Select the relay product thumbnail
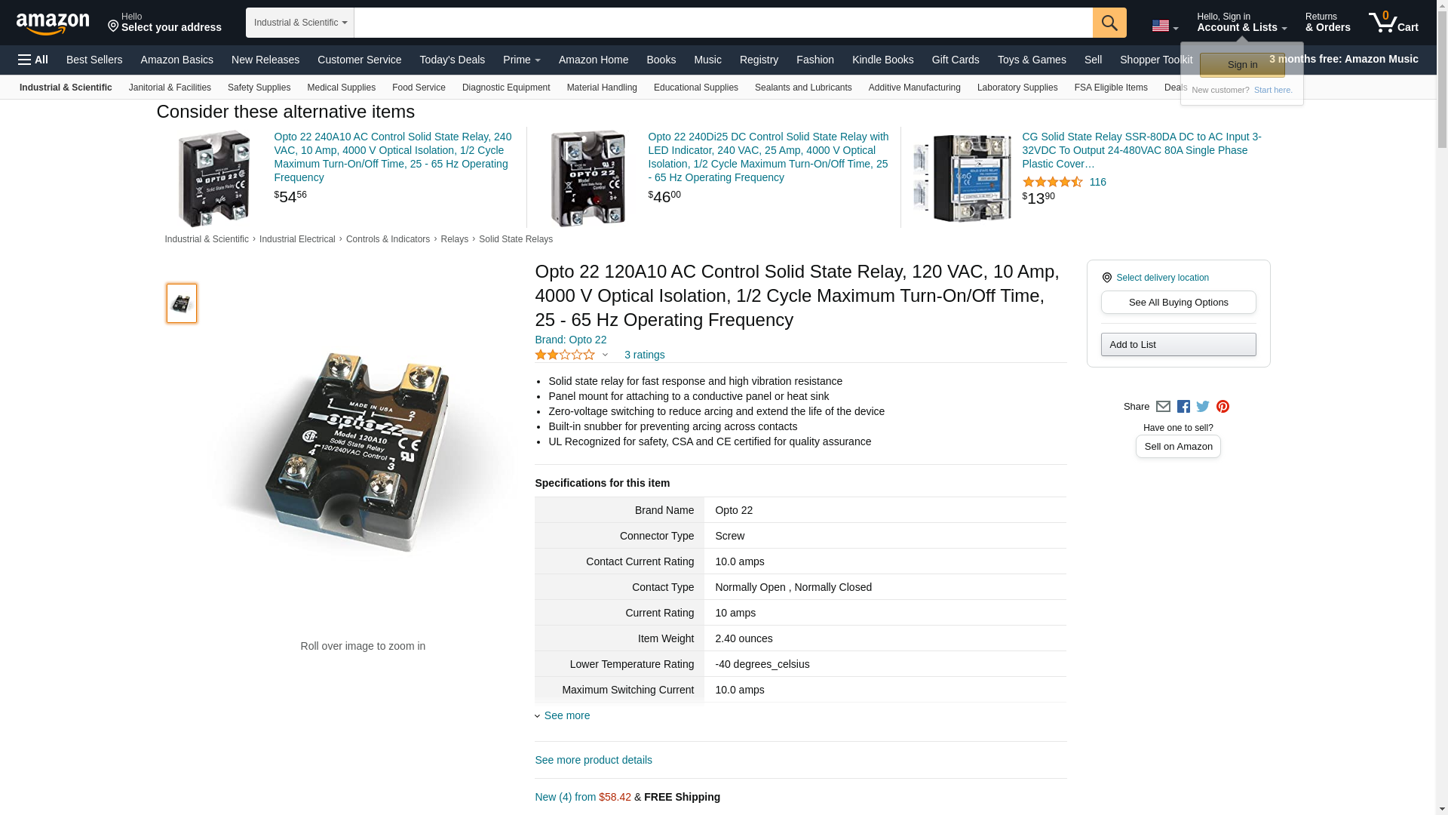Viewport: 1448px width, 815px height. [x=182, y=303]
